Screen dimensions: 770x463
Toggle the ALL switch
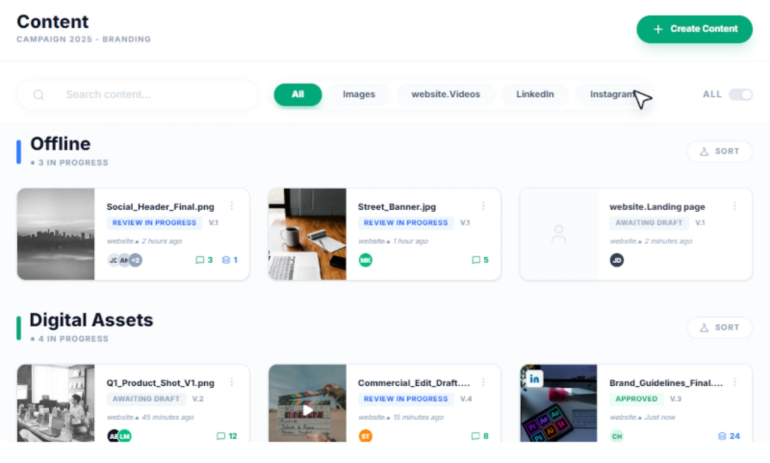[x=740, y=94]
